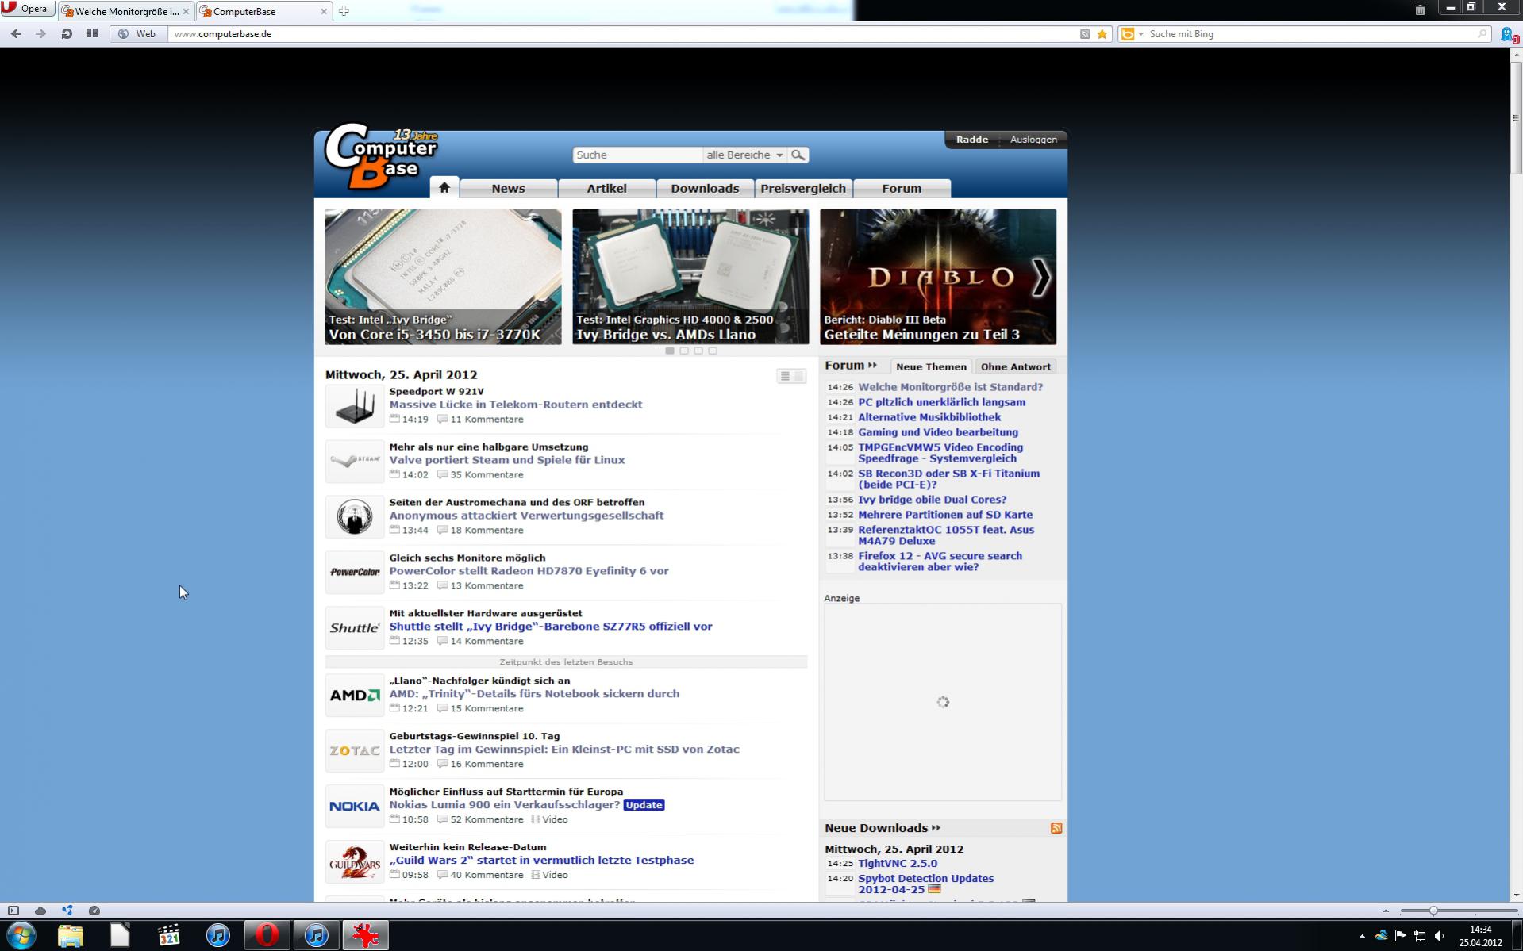Close the ComputerBase tab

point(324,11)
